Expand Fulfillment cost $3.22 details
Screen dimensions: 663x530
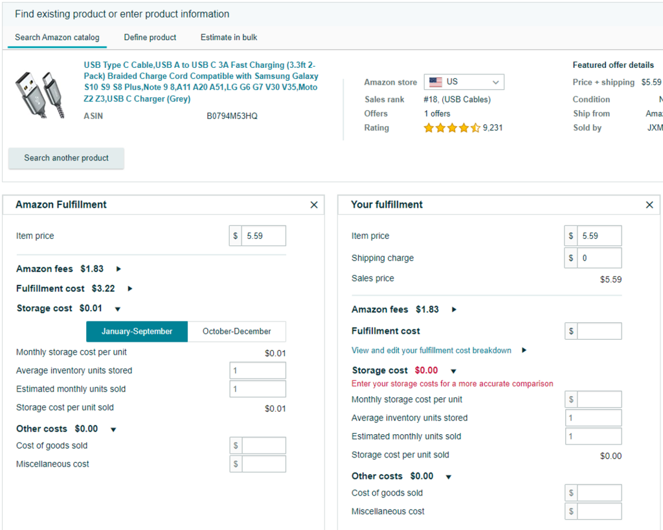130,289
